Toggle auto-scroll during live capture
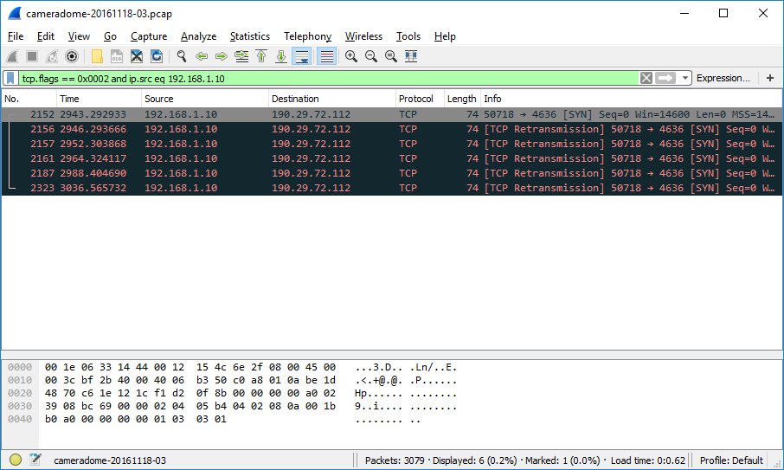The height and width of the screenshot is (470, 784). pyautogui.click(x=302, y=56)
